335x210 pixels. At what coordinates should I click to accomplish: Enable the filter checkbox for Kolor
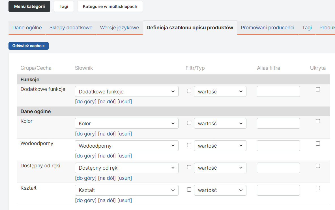(x=189, y=123)
